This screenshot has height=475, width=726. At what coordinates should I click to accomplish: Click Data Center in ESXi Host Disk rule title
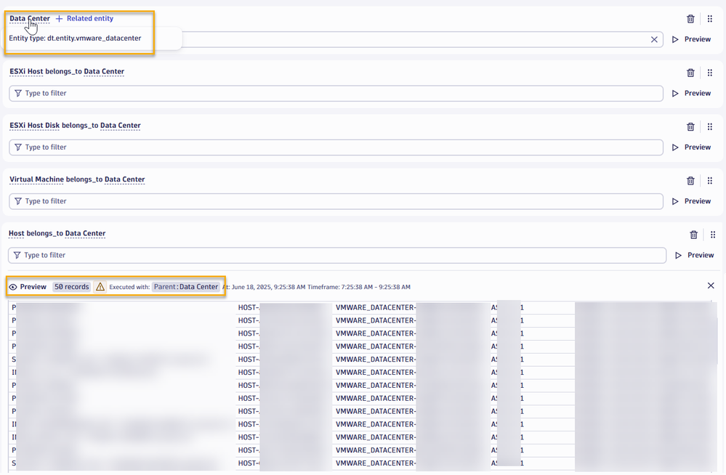click(x=121, y=126)
